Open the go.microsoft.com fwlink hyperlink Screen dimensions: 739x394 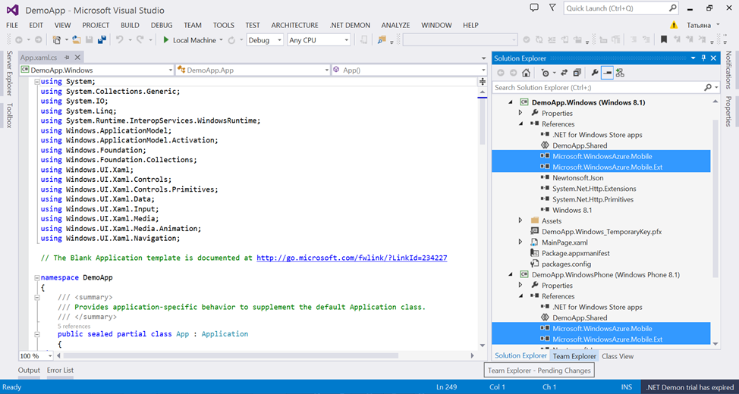click(x=351, y=258)
